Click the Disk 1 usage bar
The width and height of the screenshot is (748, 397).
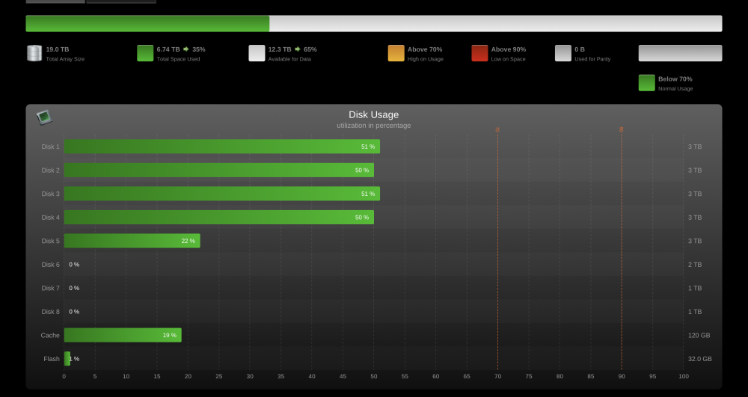click(222, 147)
